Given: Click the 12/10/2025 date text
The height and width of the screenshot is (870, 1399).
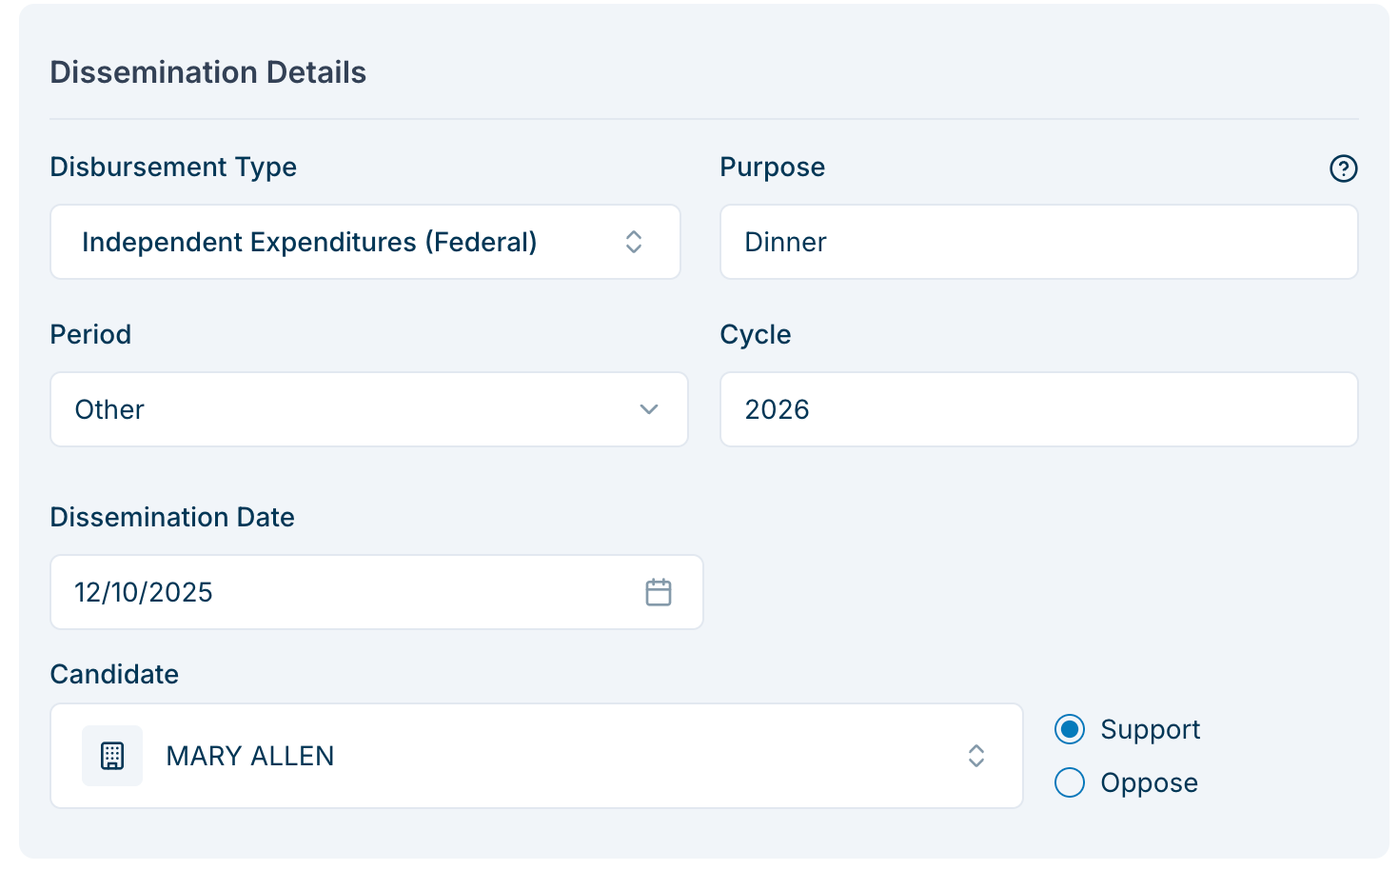Looking at the screenshot, I should pos(144,592).
